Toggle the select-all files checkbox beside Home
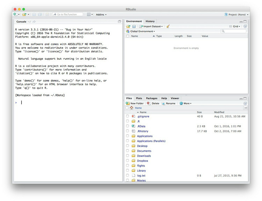This screenshot has width=262, height=201. tap(127, 108)
